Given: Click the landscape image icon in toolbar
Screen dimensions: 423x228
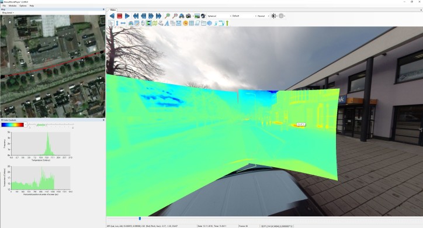Looking at the screenshot, I should (x=197, y=16).
